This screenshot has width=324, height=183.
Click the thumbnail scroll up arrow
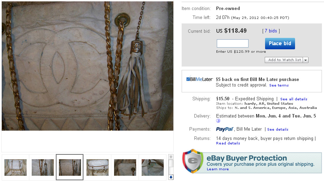[171, 157]
